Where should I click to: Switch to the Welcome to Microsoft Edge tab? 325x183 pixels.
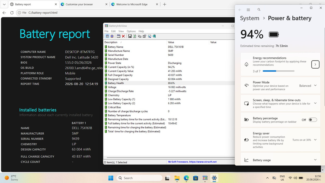(134, 4)
